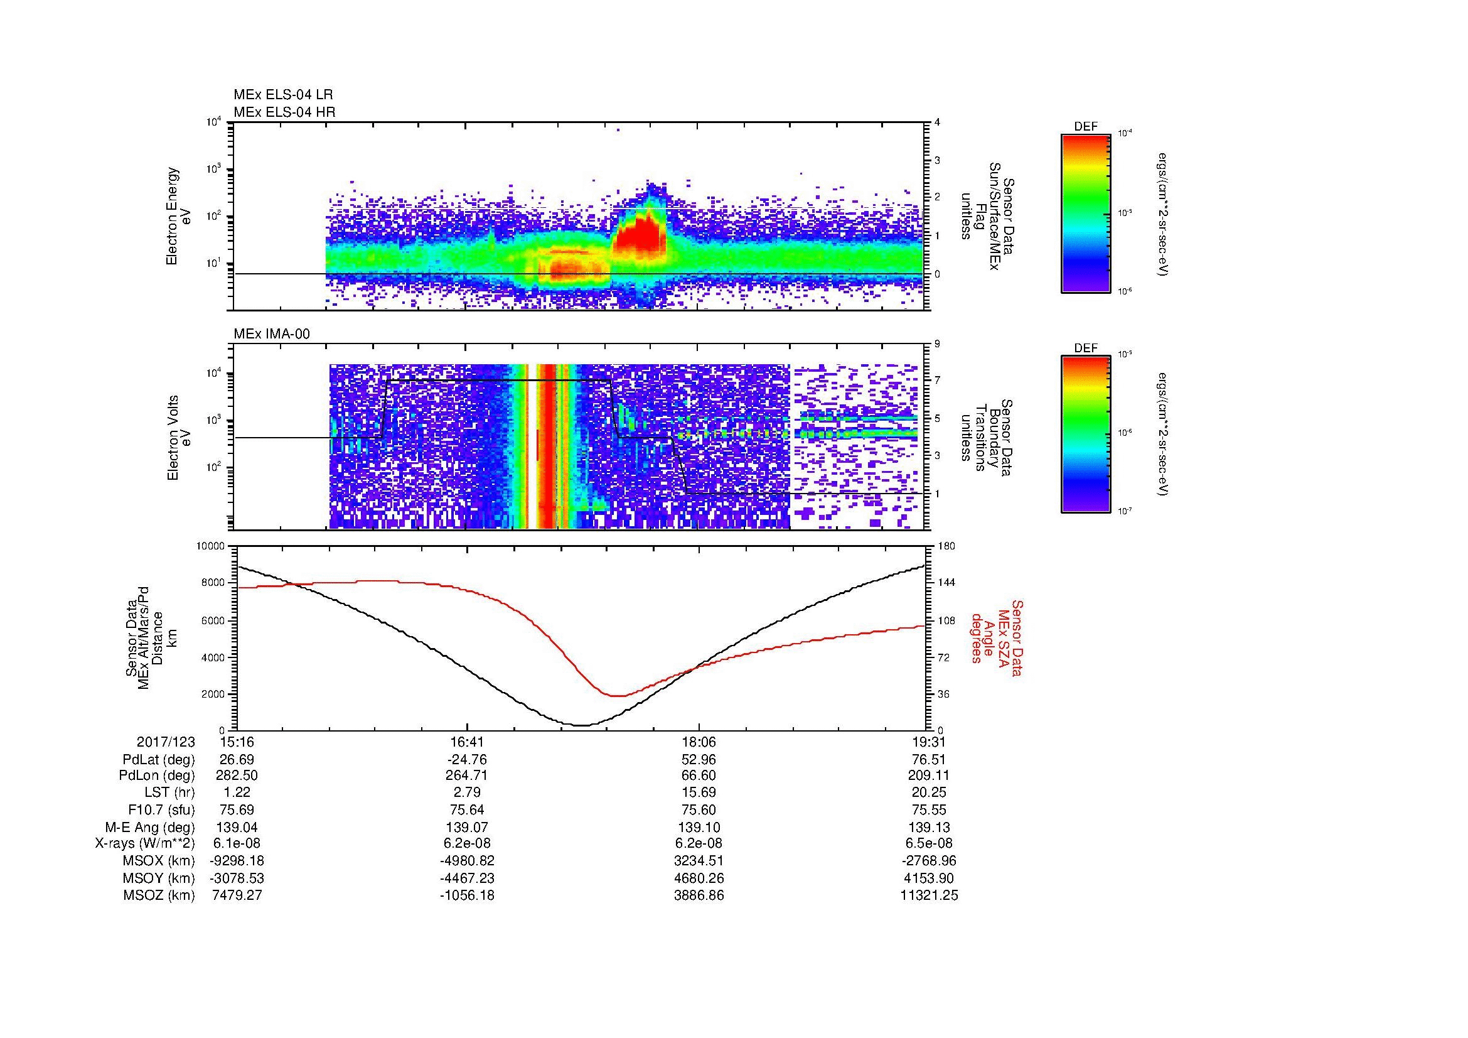Click LST value '20.25'

click(x=928, y=792)
